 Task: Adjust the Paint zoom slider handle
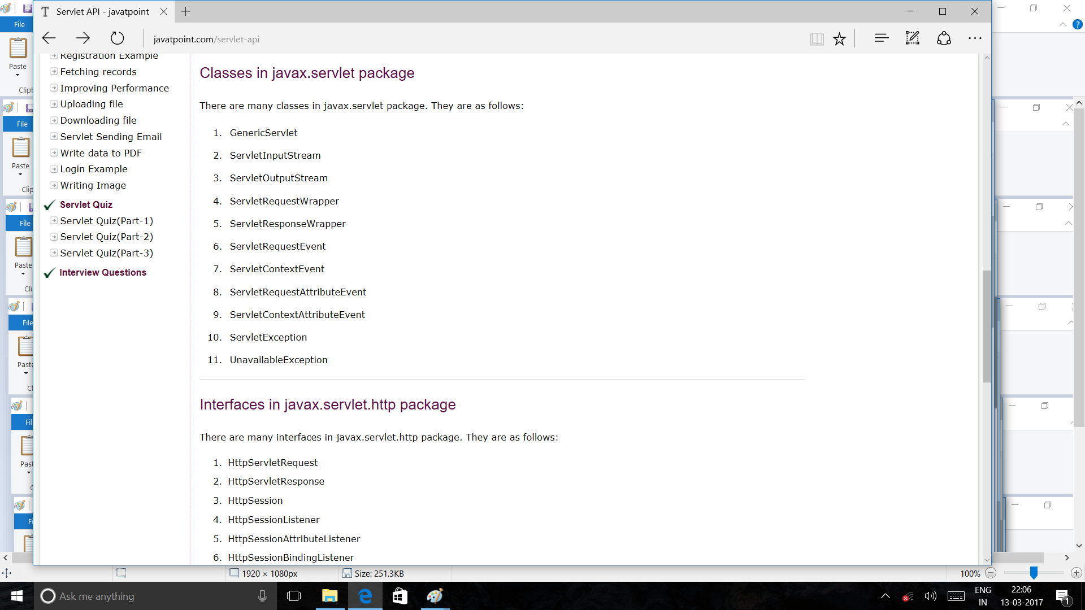coord(1033,573)
